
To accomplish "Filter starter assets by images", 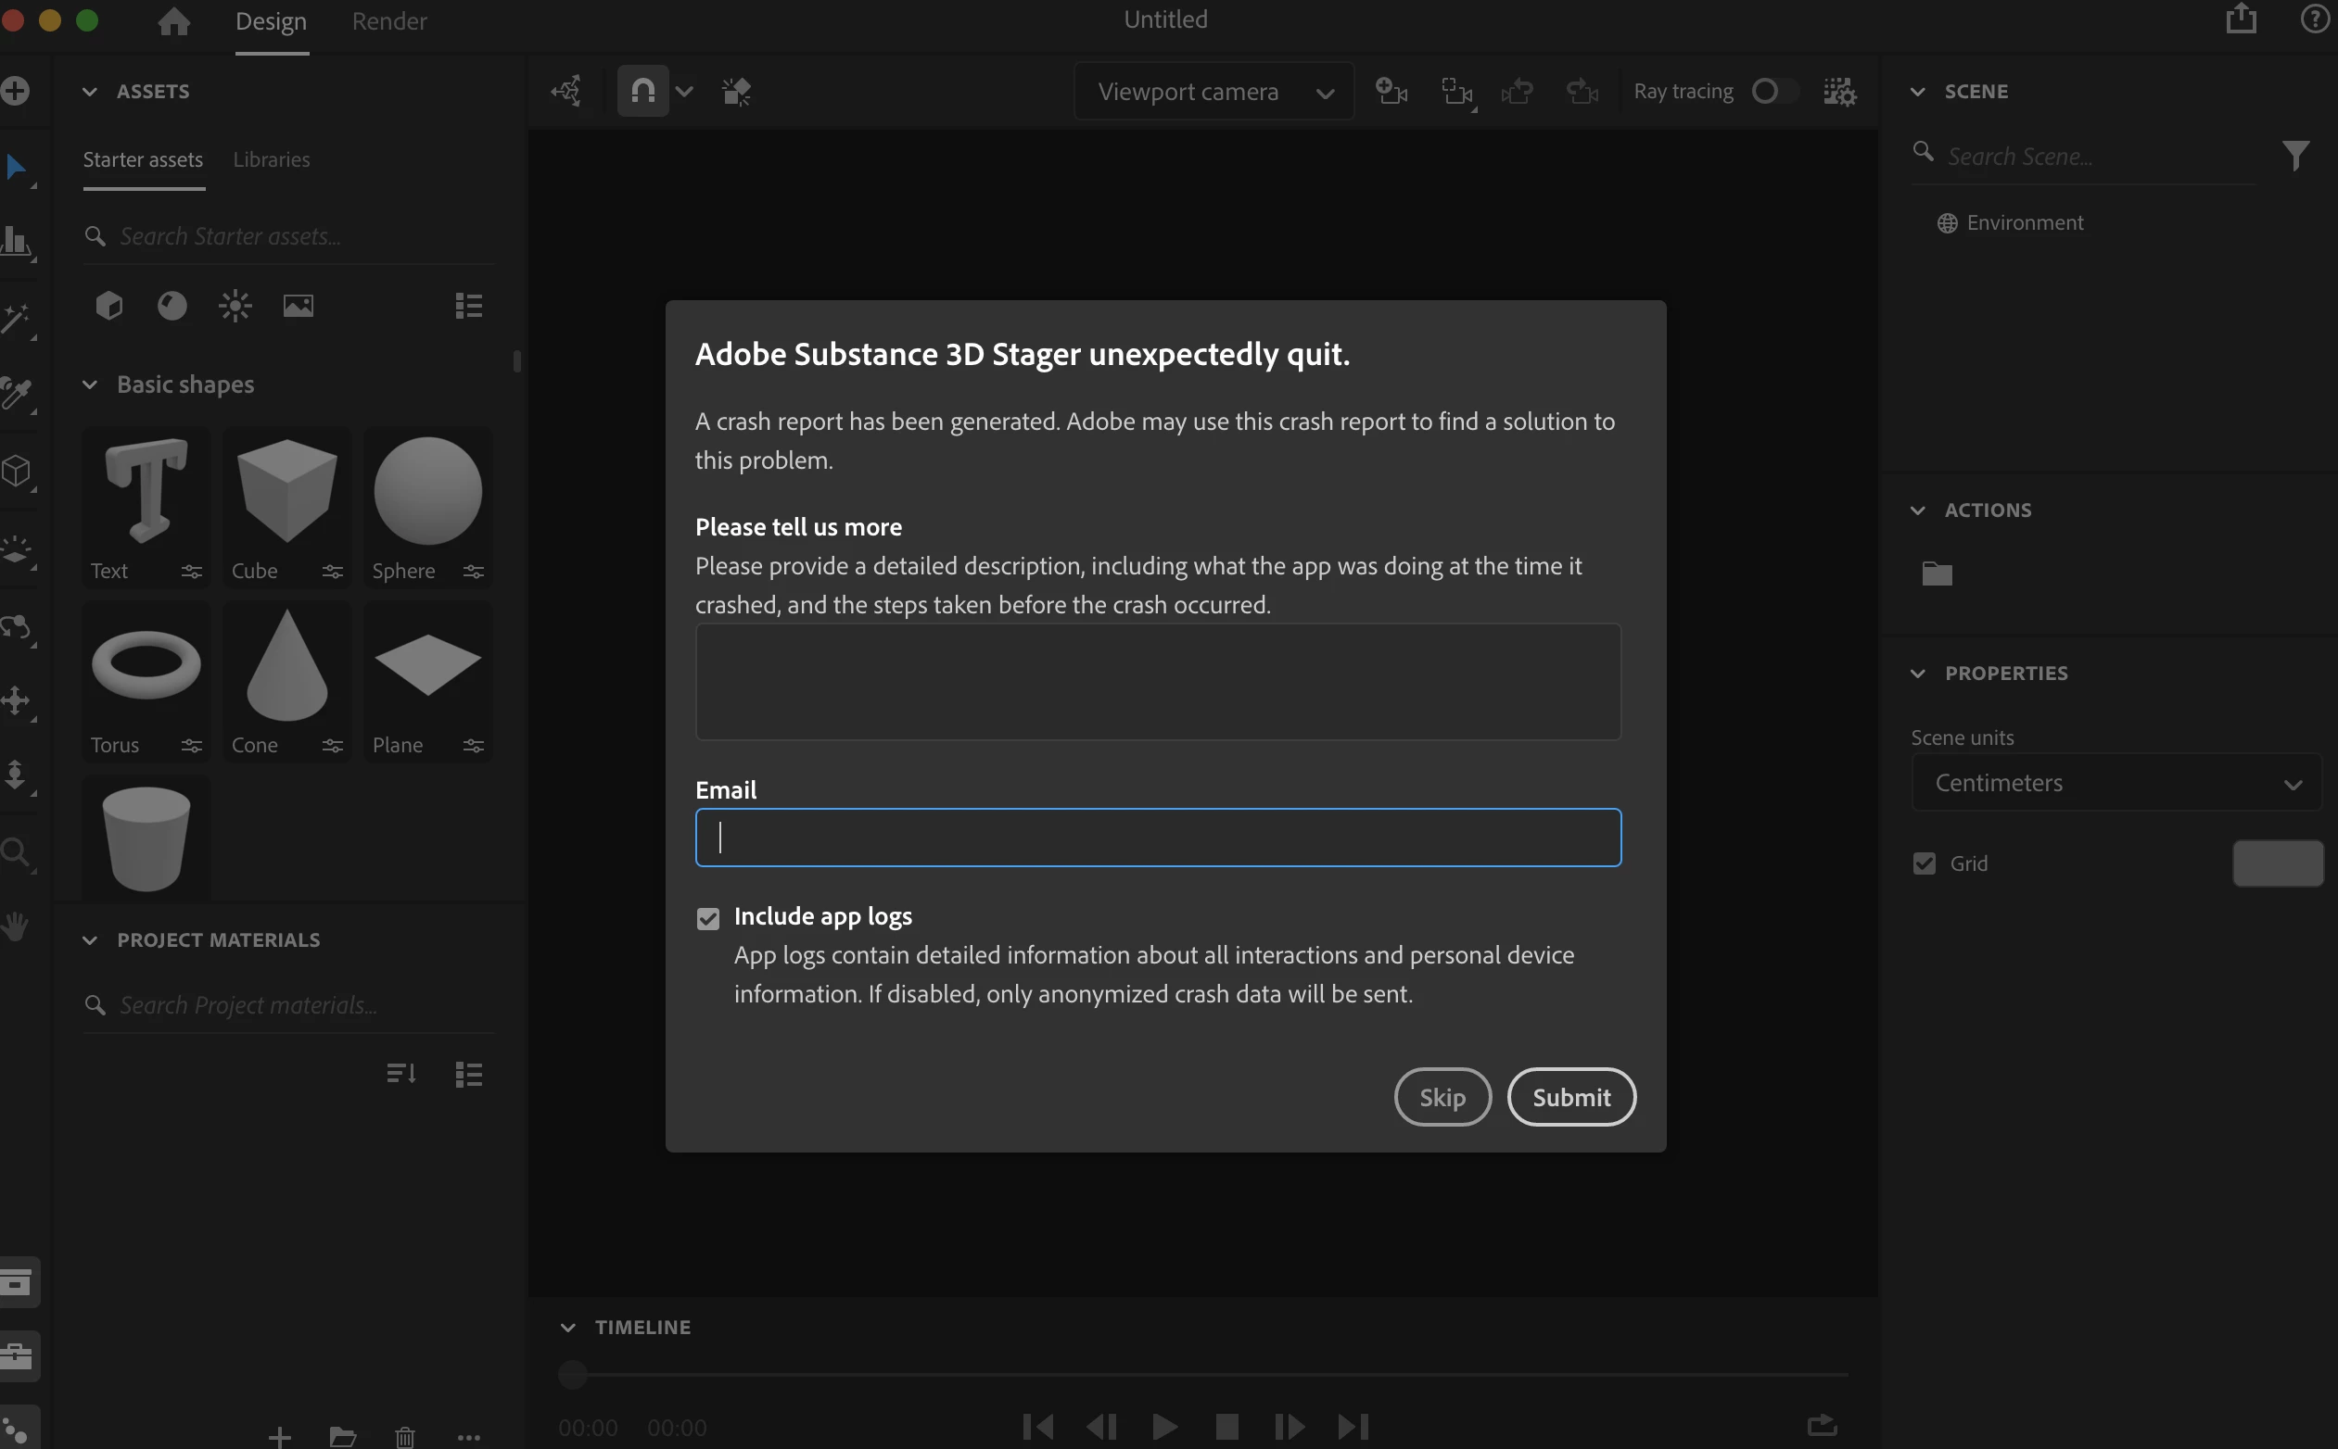I will click(299, 306).
